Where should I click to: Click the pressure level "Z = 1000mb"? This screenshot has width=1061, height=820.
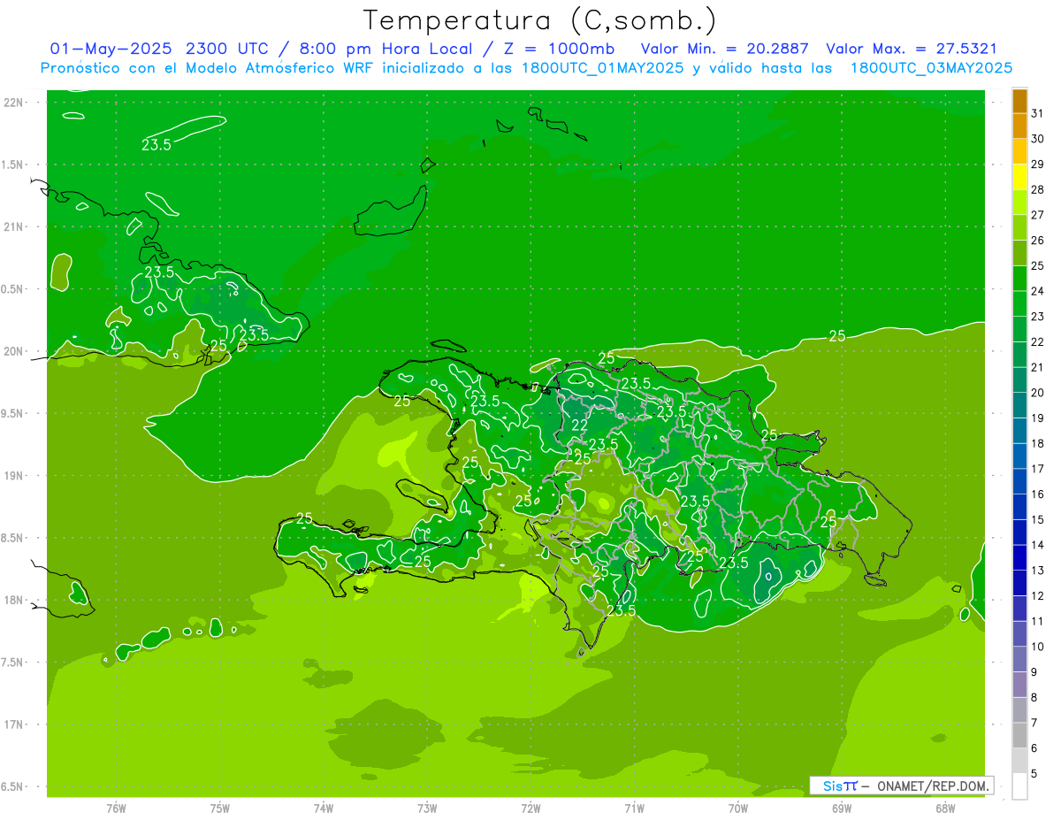click(559, 49)
